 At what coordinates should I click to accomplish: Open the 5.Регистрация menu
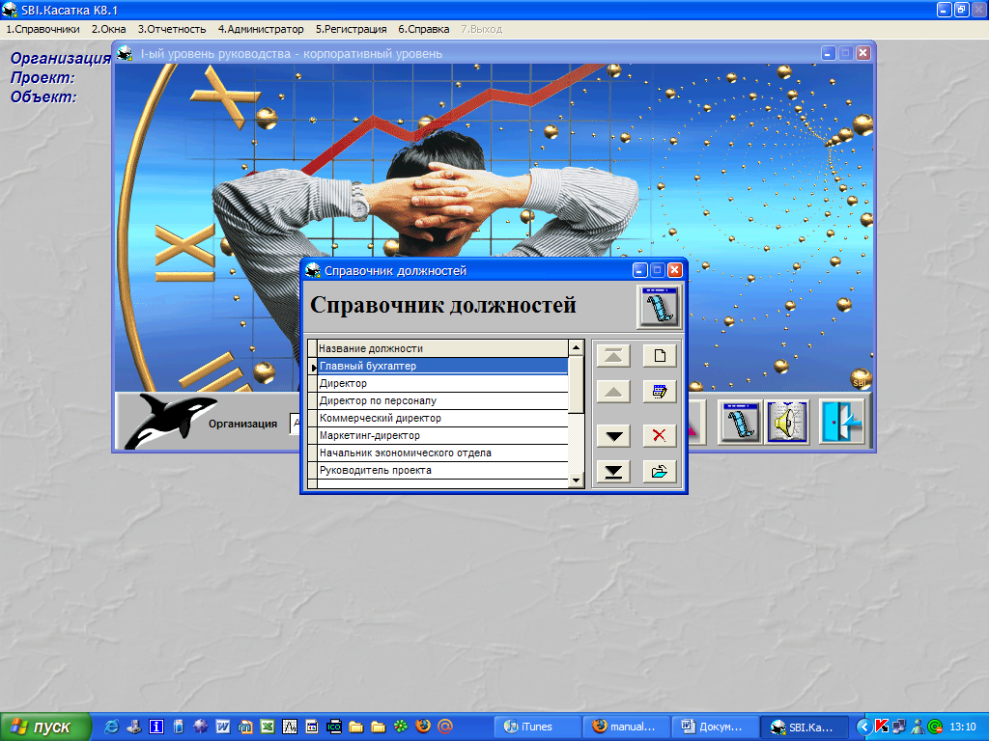point(351,29)
